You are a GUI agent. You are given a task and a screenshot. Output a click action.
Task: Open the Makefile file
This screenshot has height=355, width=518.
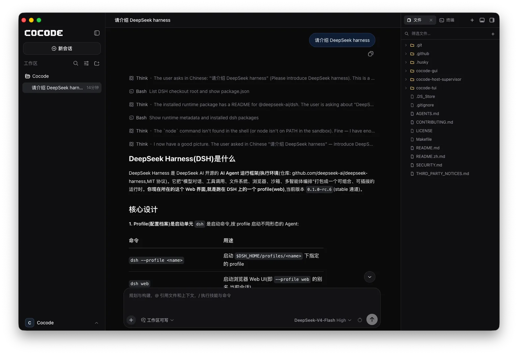coord(450,139)
